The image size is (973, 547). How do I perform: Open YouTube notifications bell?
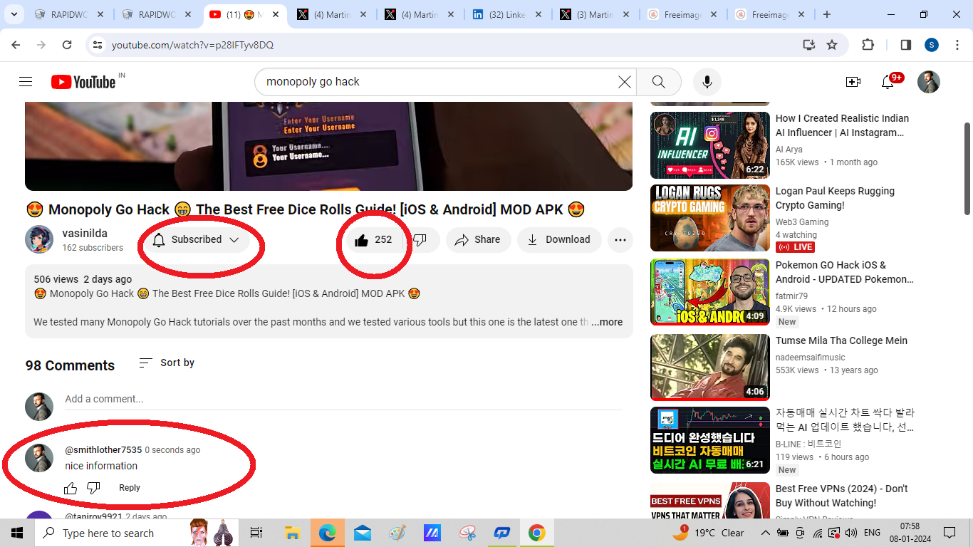pos(888,82)
